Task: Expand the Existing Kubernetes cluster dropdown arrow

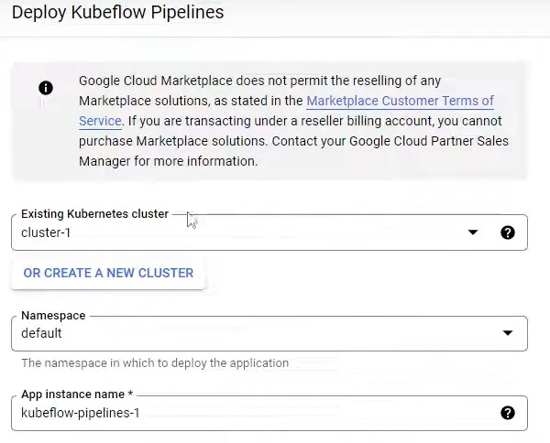Action: click(x=473, y=232)
